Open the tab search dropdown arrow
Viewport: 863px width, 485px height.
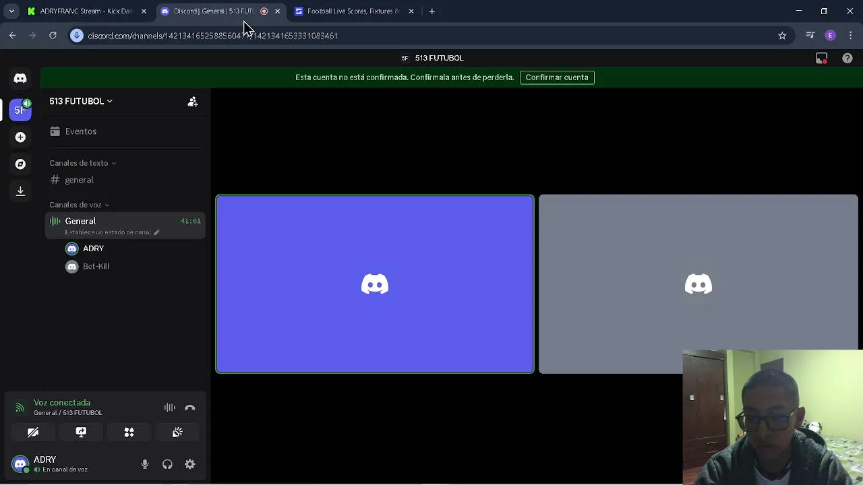[11, 11]
